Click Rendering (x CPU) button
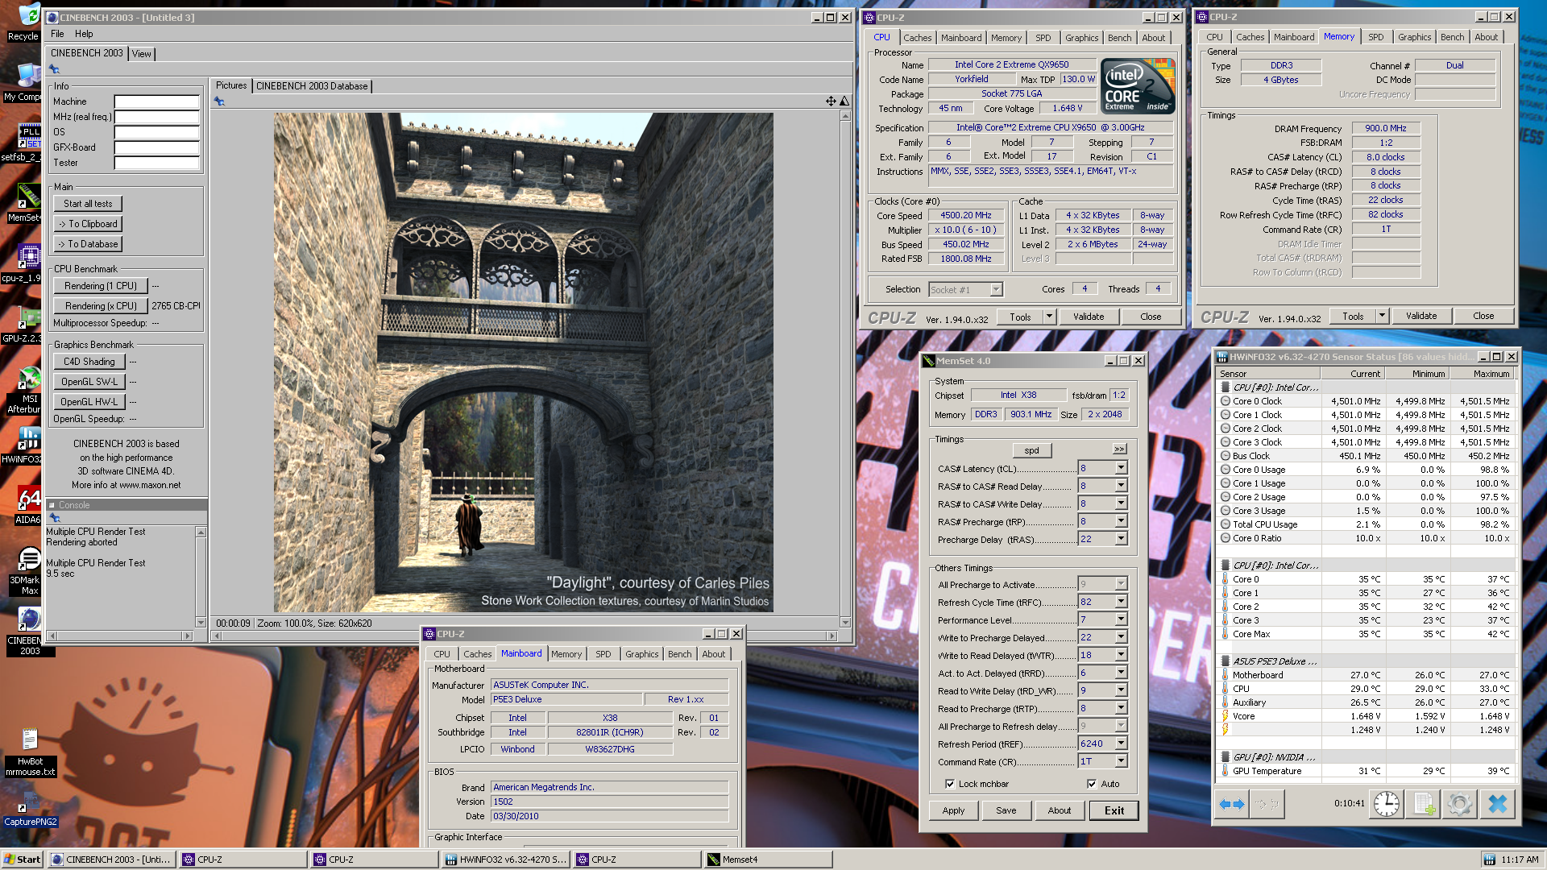This screenshot has height=870, width=1547. point(101,306)
